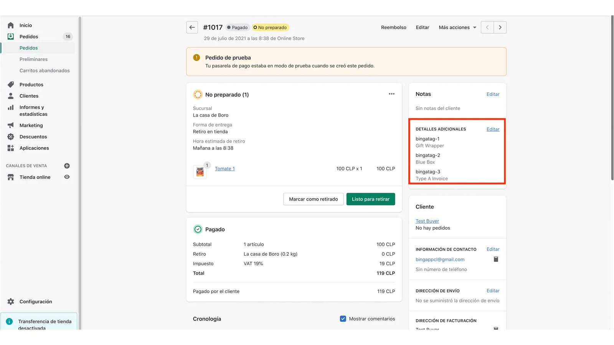Click Marcar como retirado button
Image resolution: width=614 pixels, height=345 pixels.
313,199
